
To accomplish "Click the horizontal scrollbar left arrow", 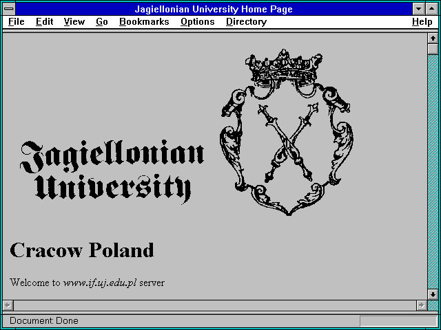I will pos(8,305).
